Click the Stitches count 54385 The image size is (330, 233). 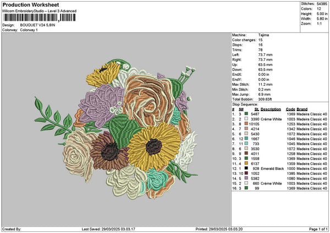322,4
